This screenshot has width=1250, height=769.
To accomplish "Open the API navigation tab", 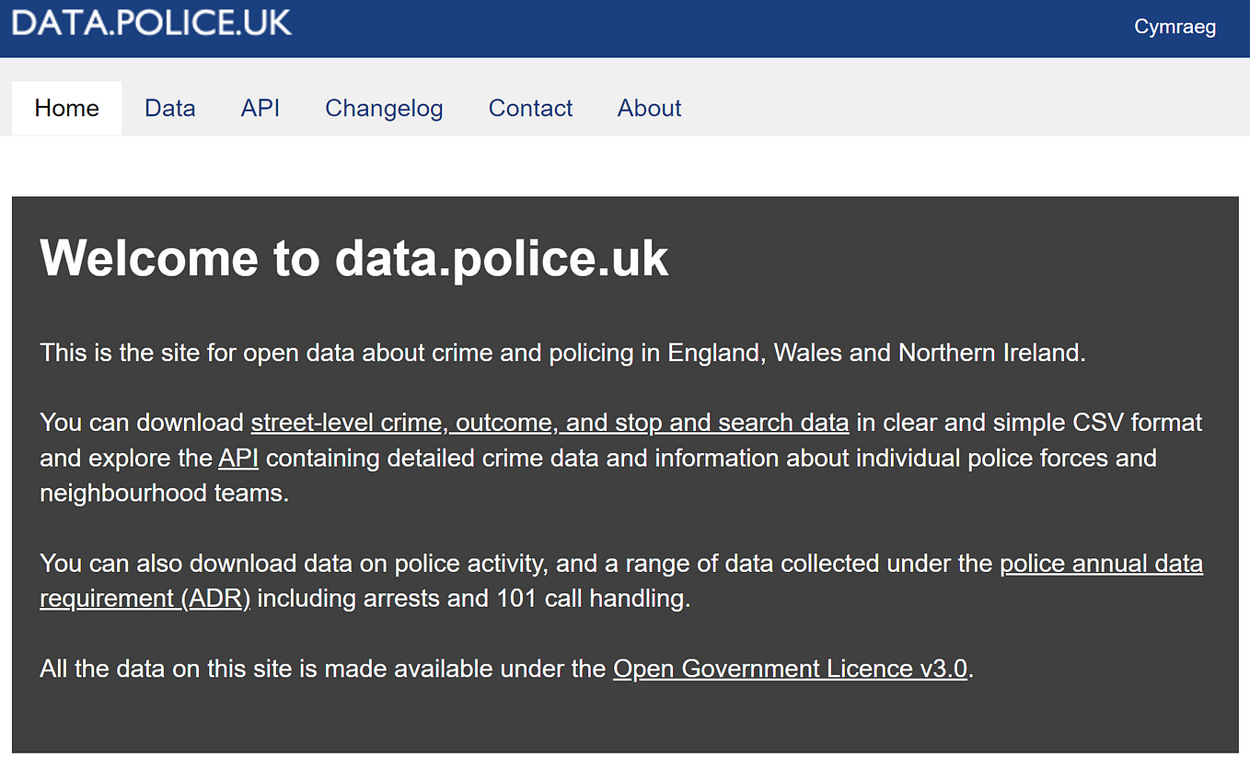I will point(260,108).
